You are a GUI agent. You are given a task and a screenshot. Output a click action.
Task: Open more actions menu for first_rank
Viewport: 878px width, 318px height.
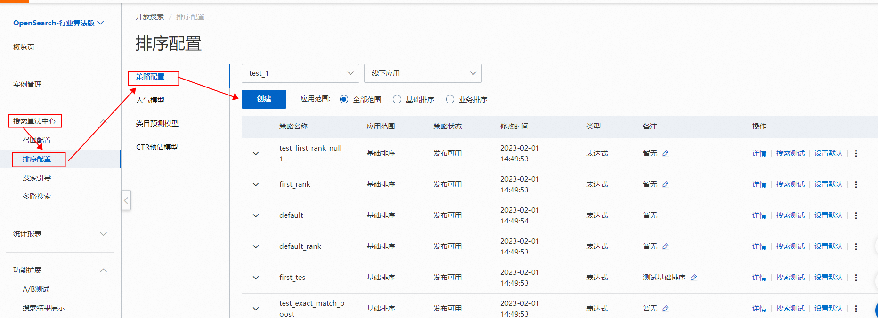(x=856, y=184)
